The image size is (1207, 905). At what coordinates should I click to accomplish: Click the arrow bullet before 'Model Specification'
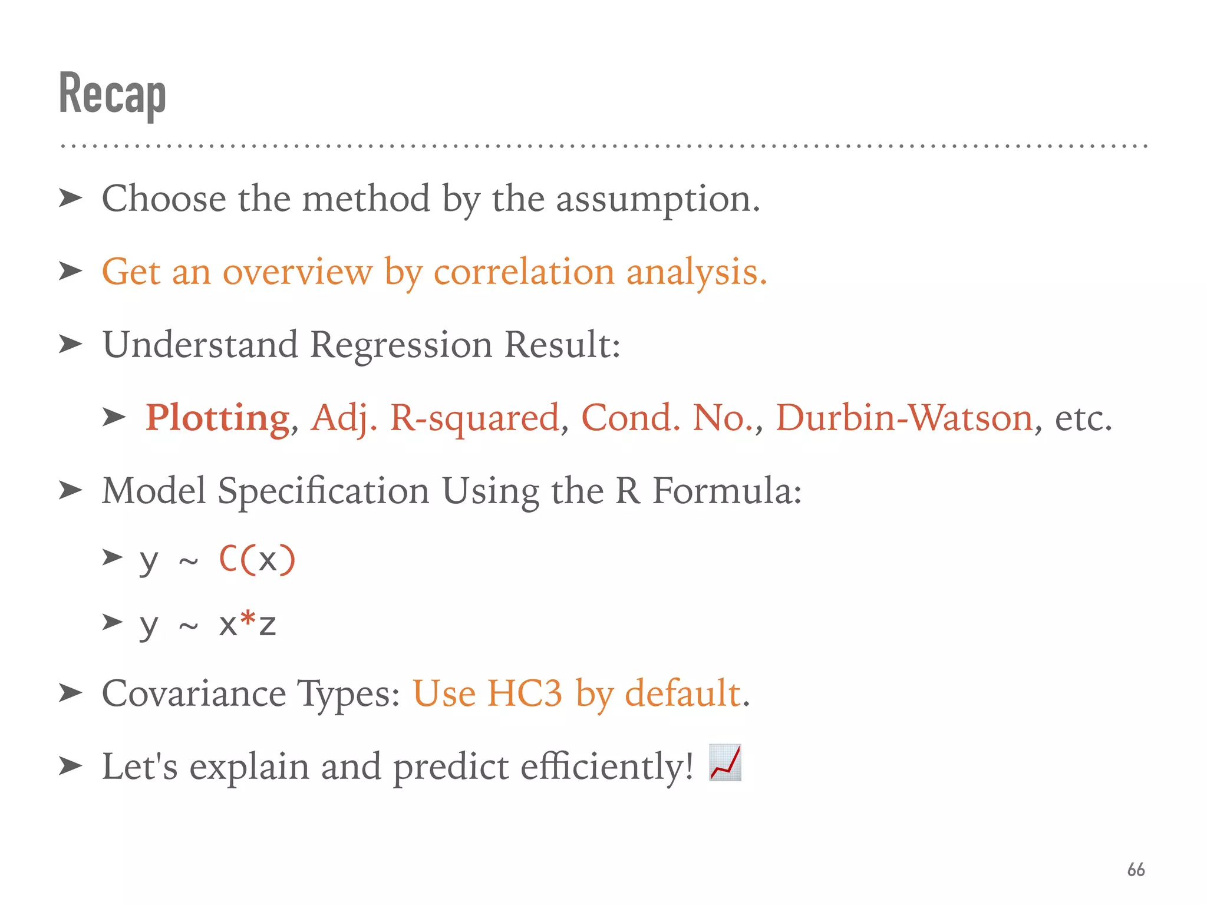70,490
